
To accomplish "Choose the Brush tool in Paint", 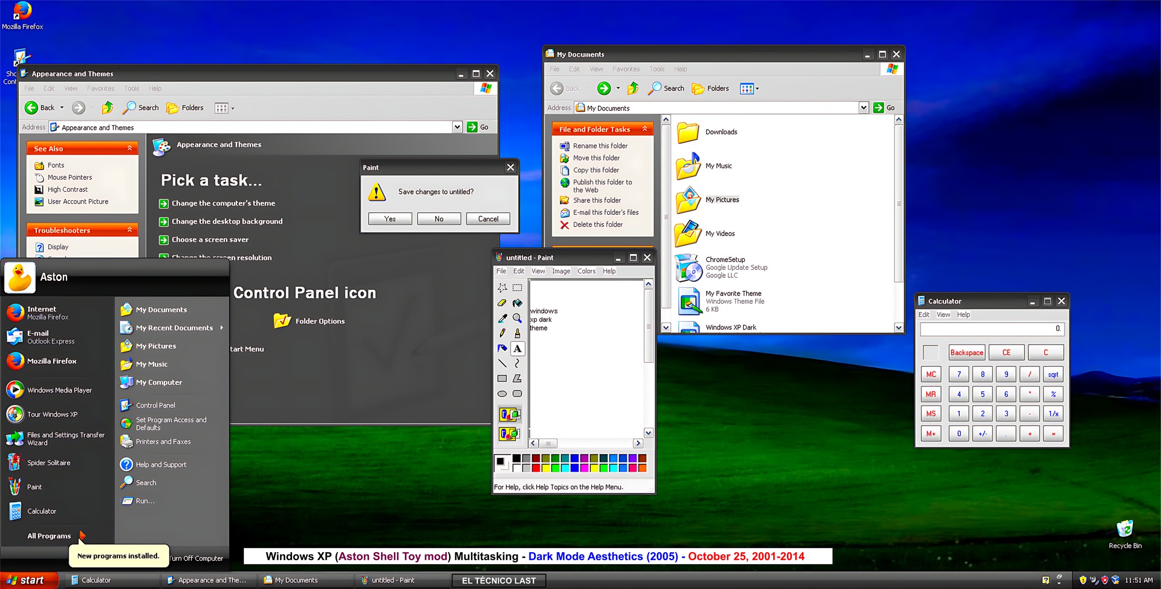I will click(517, 333).
